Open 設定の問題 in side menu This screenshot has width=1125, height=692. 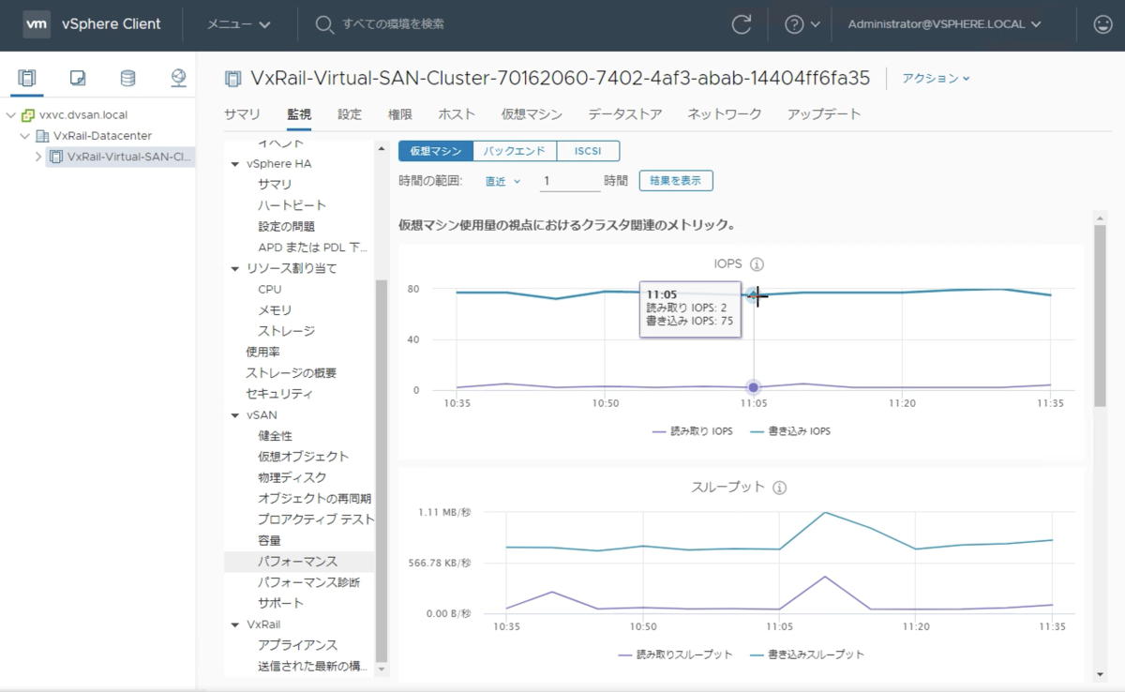[x=287, y=226]
